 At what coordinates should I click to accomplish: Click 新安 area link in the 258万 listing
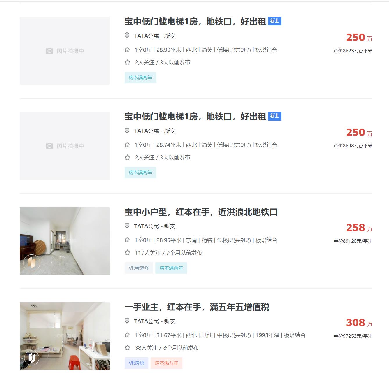[170, 226]
